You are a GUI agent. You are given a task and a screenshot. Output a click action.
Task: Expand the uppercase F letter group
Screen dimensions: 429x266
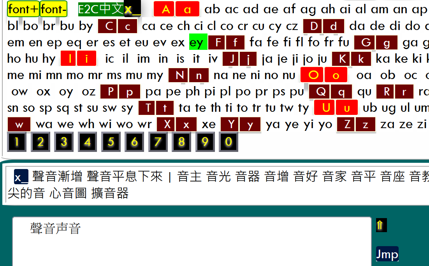218,42
